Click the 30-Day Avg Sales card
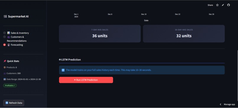Viewport: 238px width, 108px height. coord(184,34)
